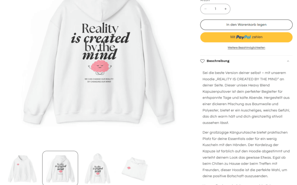Click the PayPal logo text in the button
The image size is (297, 185).
(244, 37)
